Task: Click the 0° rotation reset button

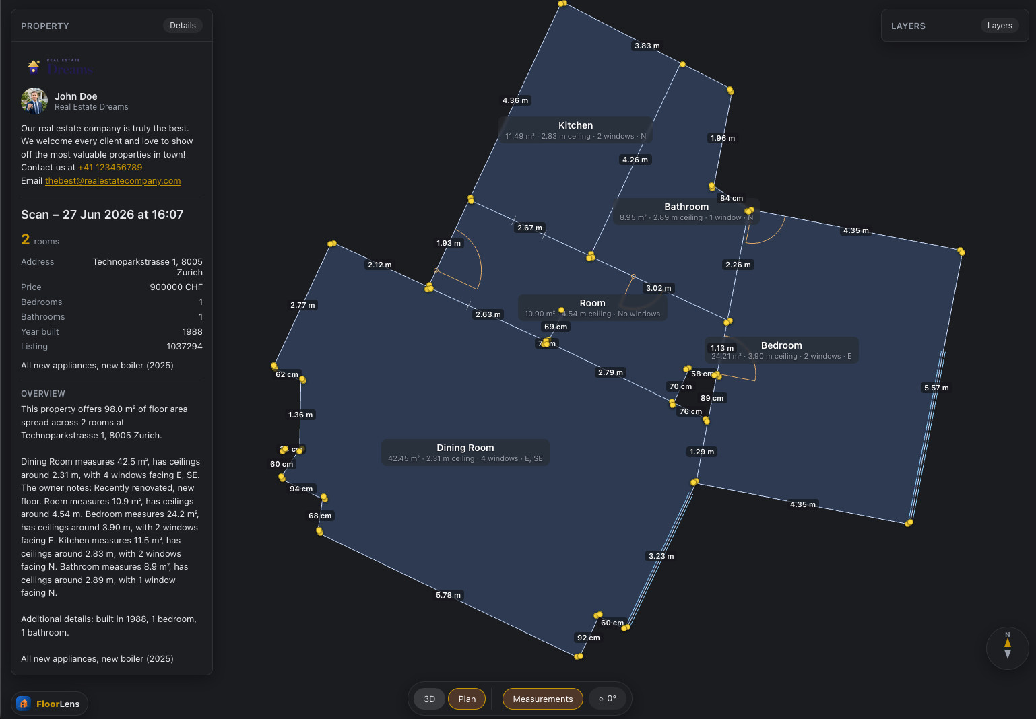Action: pos(608,699)
